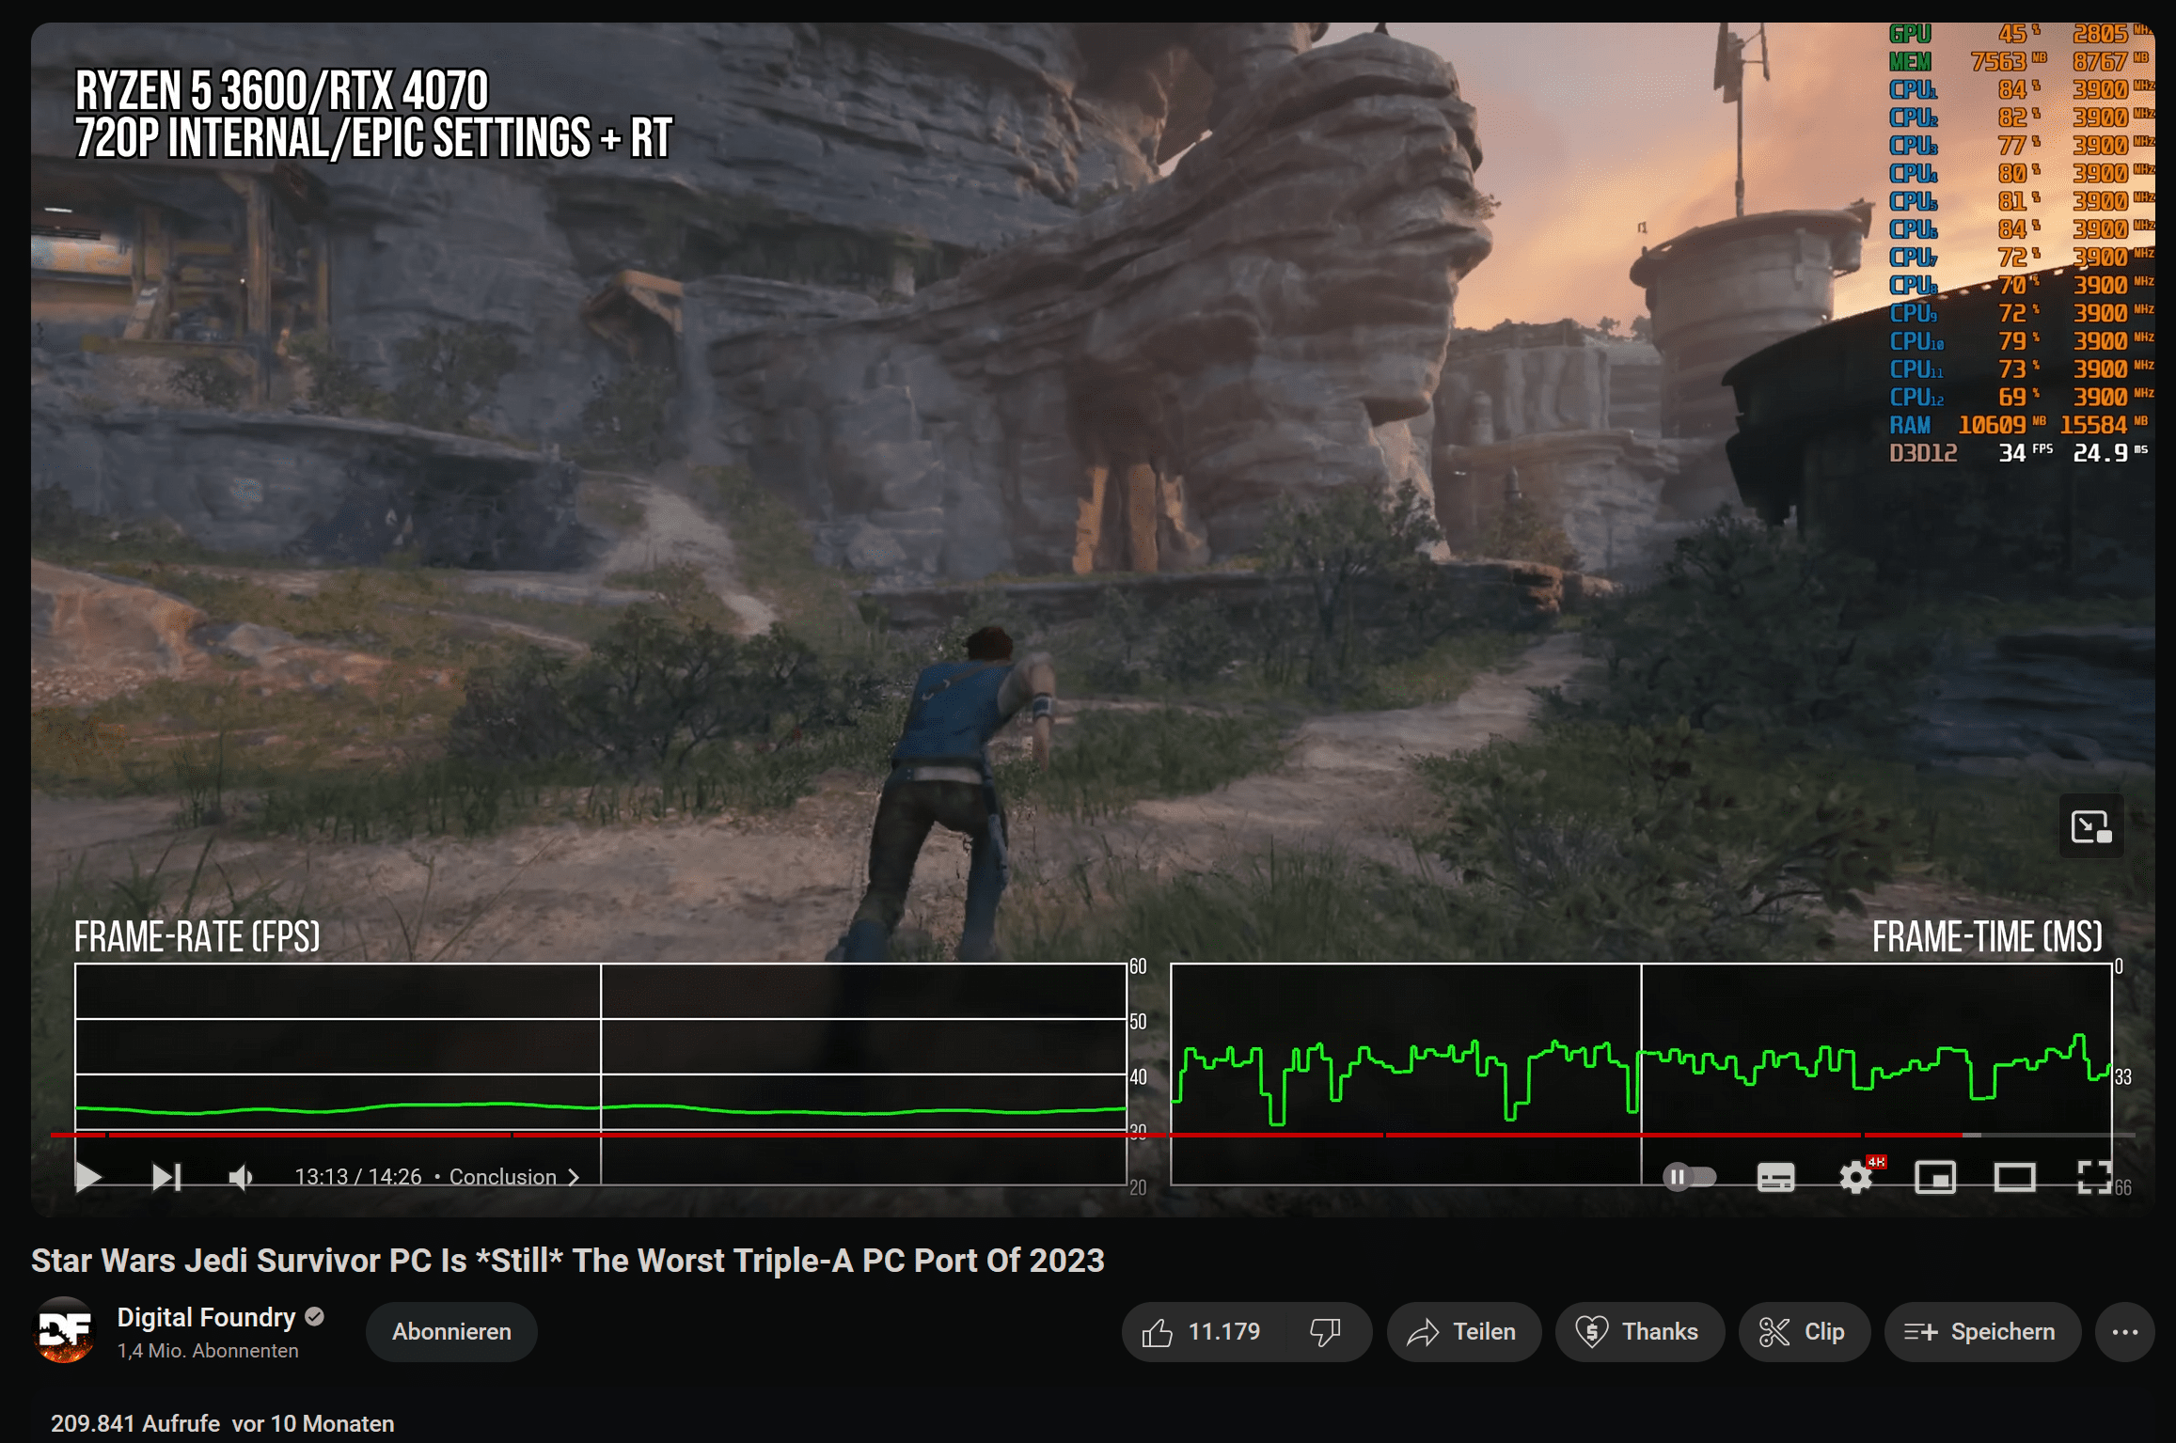Share the video via Teilen
The image size is (2176, 1443).
(1463, 1331)
